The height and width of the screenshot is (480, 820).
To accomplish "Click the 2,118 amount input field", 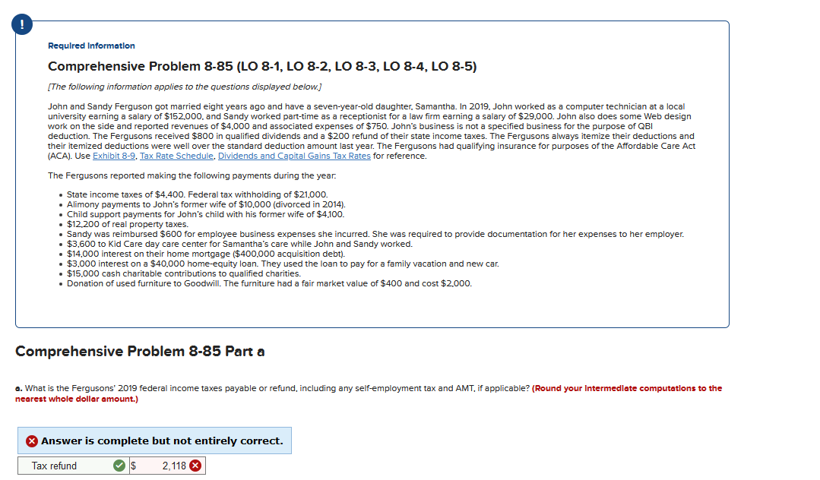I will tap(173, 466).
